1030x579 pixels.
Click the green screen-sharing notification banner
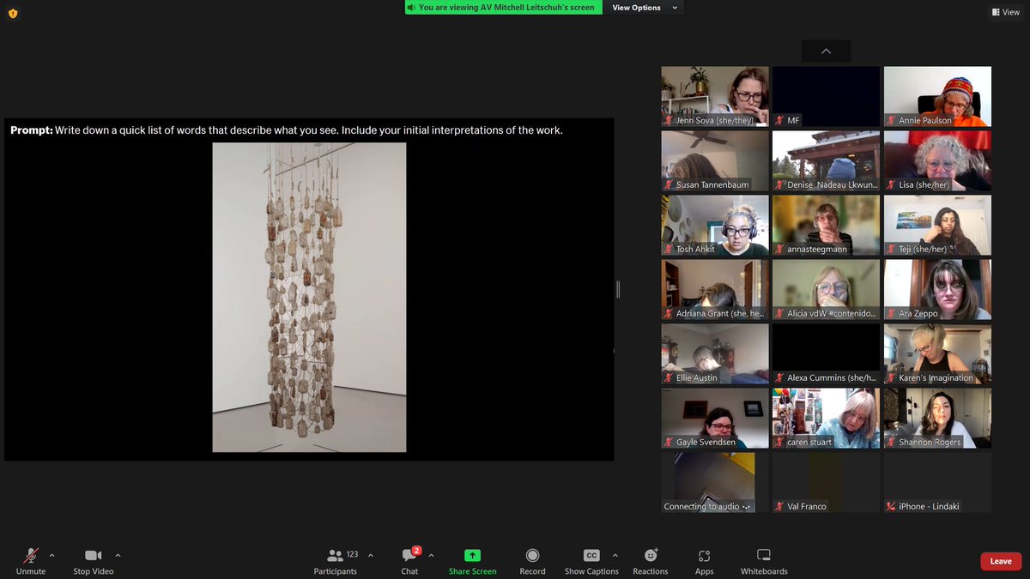(503, 7)
